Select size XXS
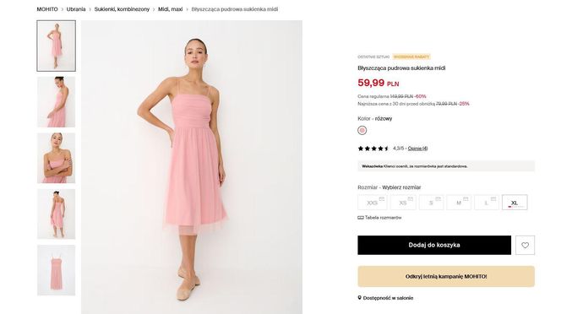This screenshot has width=561, height=314. click(372, 203)
